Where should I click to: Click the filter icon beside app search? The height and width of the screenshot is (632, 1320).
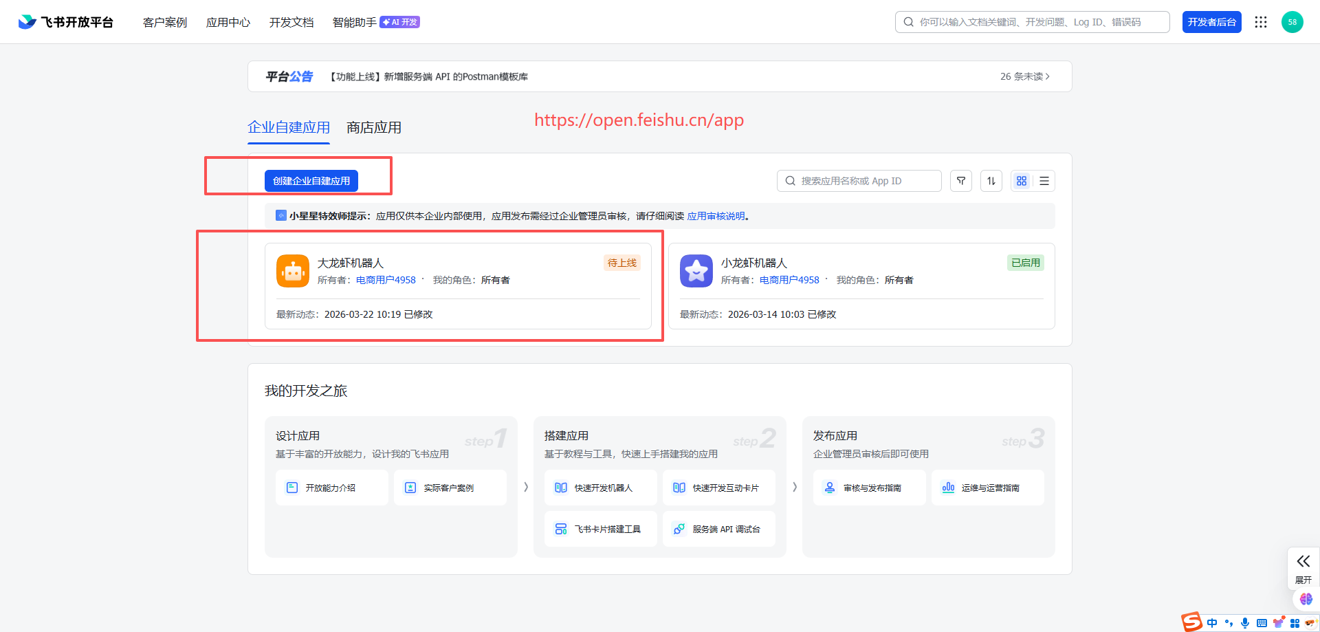(961, 181)
